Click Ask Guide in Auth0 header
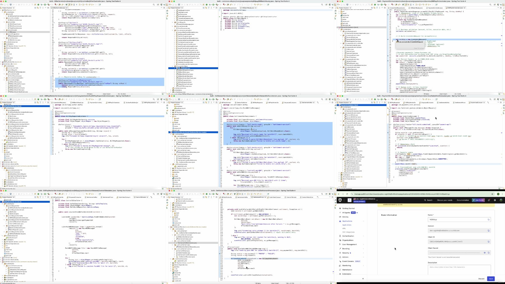This screenshot has width=505, height=284. tap(478, 200)
